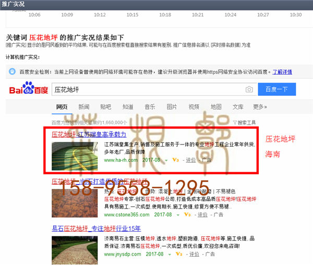Expand the 更多» menu
This screenshot has height=266, width=313.
260,107
